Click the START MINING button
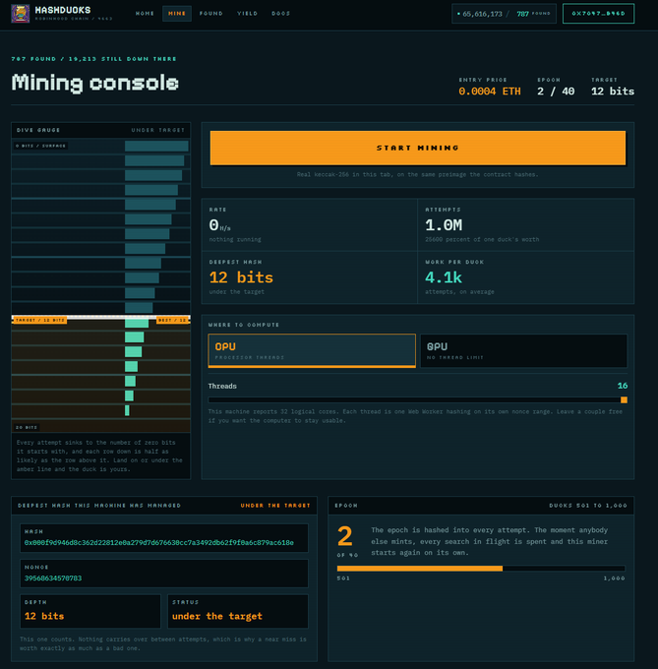The width and height of the screenshot is (658, 669). point(417,148)
